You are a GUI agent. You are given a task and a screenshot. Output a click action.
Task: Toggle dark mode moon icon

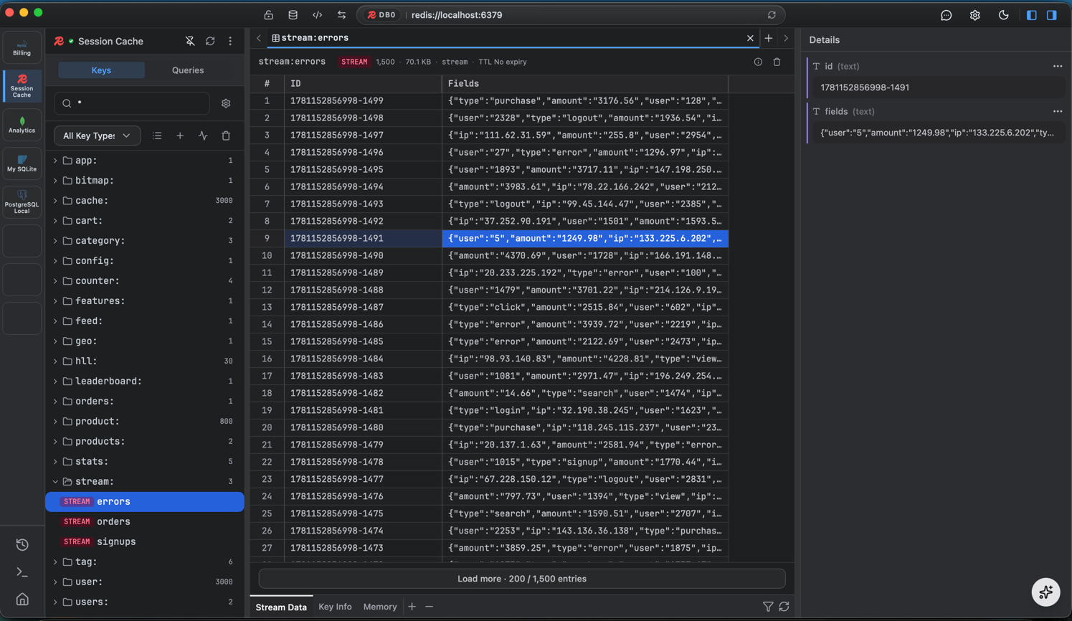pyautogui.click(x=1004, y=15)
